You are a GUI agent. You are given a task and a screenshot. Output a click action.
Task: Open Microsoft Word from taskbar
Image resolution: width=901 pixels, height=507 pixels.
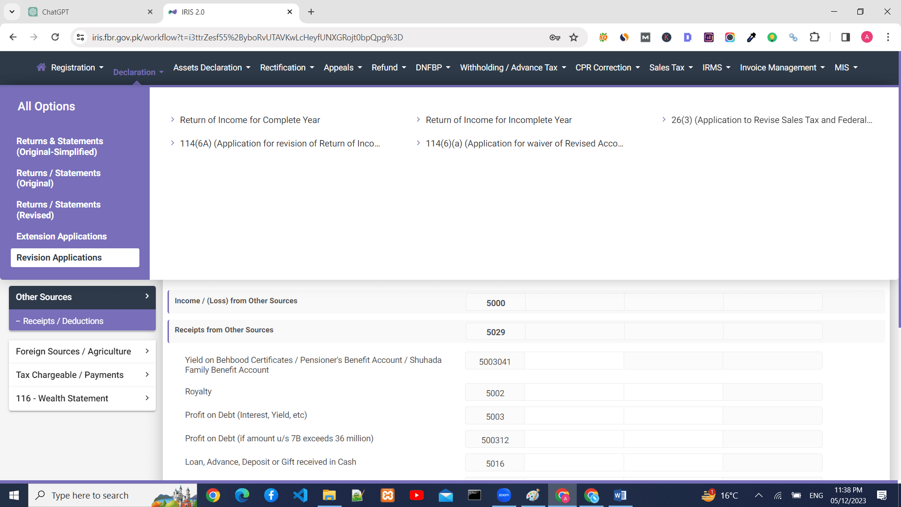coord(620,495)
